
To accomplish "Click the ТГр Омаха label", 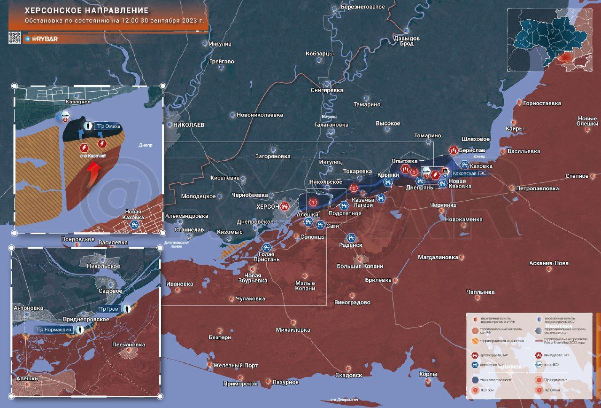I will click(x=108, y=126).
